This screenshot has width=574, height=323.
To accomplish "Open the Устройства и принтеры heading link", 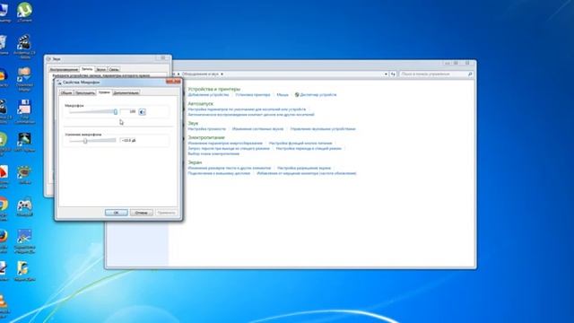I will coord(214,89).
